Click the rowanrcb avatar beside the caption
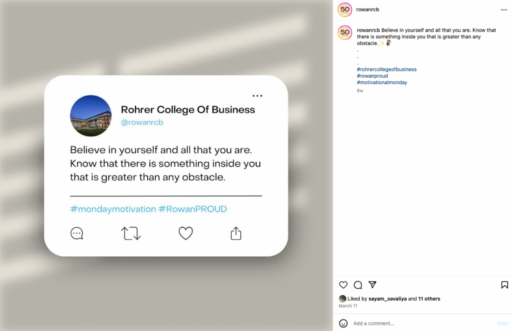The height and width of the screenshot is (331, 512). (x=345, y=33)
